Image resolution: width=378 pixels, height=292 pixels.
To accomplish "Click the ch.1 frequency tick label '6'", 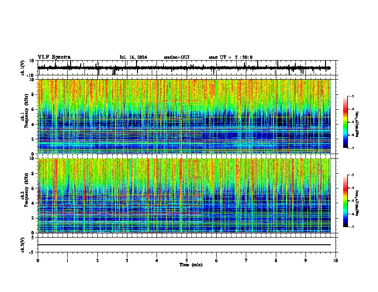I will (x=33, y=109).
